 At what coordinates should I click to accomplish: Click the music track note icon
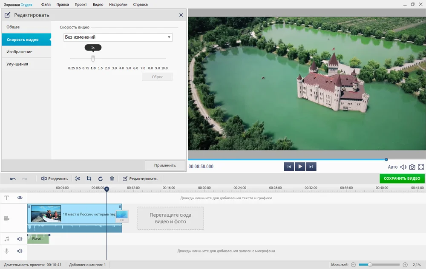click(7, 239)
